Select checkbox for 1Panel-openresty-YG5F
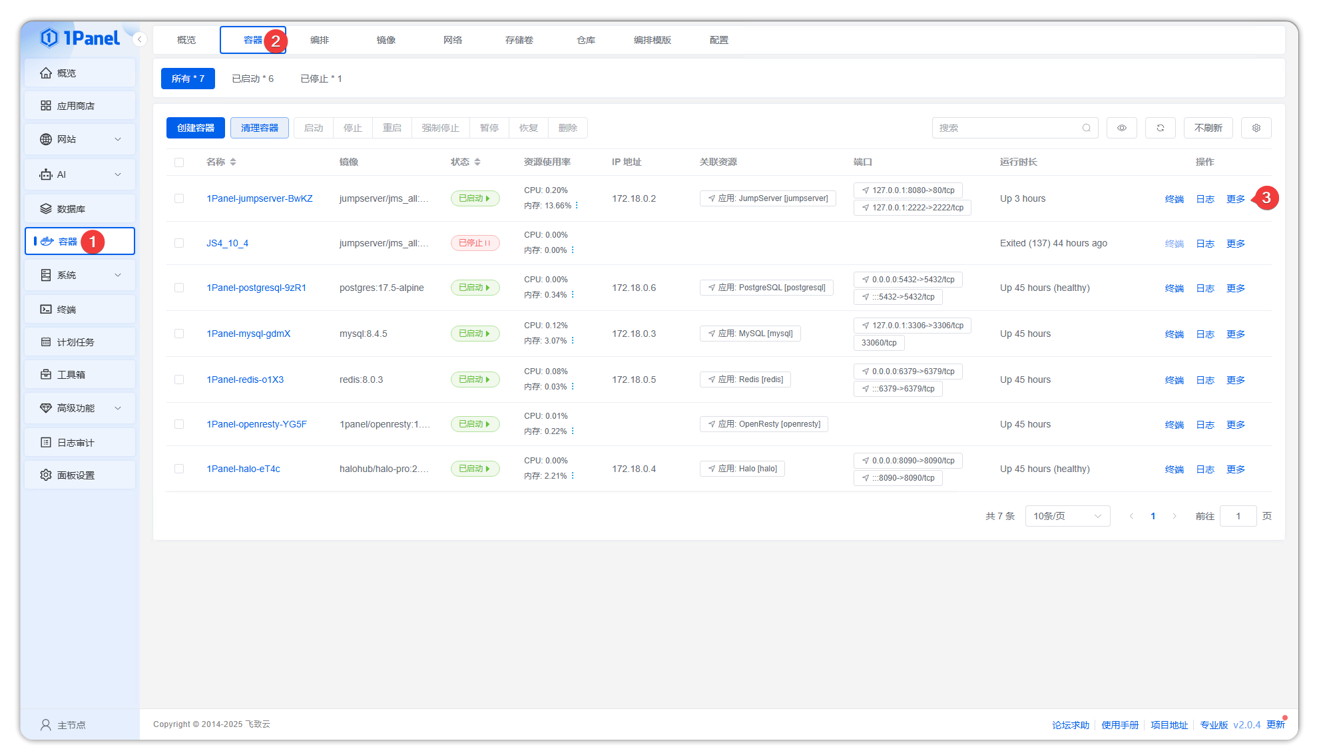The image size is (1319, 753). pyautogui.click(x=179, y=424)
